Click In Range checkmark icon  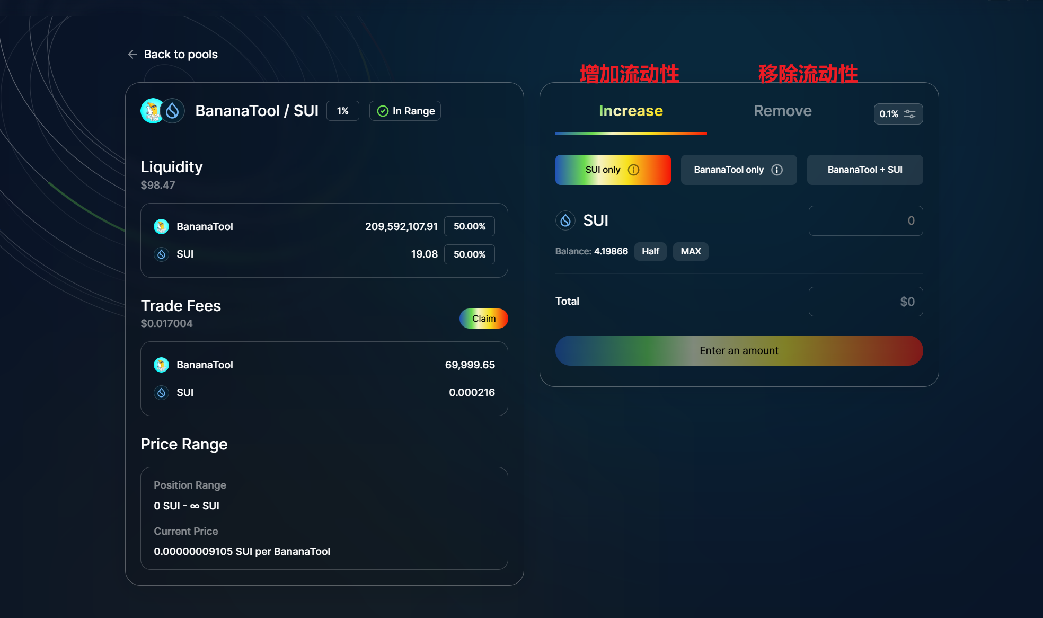coord(383,111)
